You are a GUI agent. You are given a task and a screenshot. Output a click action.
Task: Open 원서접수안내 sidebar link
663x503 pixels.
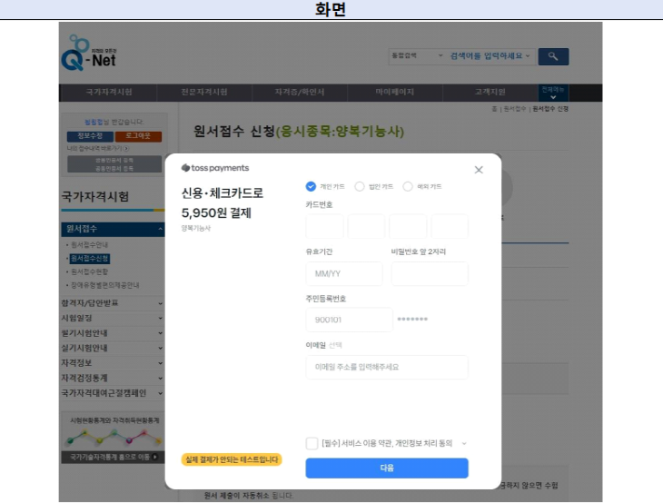pos(89,245)
